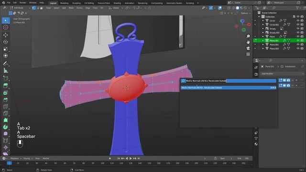Select the Add Cube tool
Screen dimensions: 306x172
[6, 78]
